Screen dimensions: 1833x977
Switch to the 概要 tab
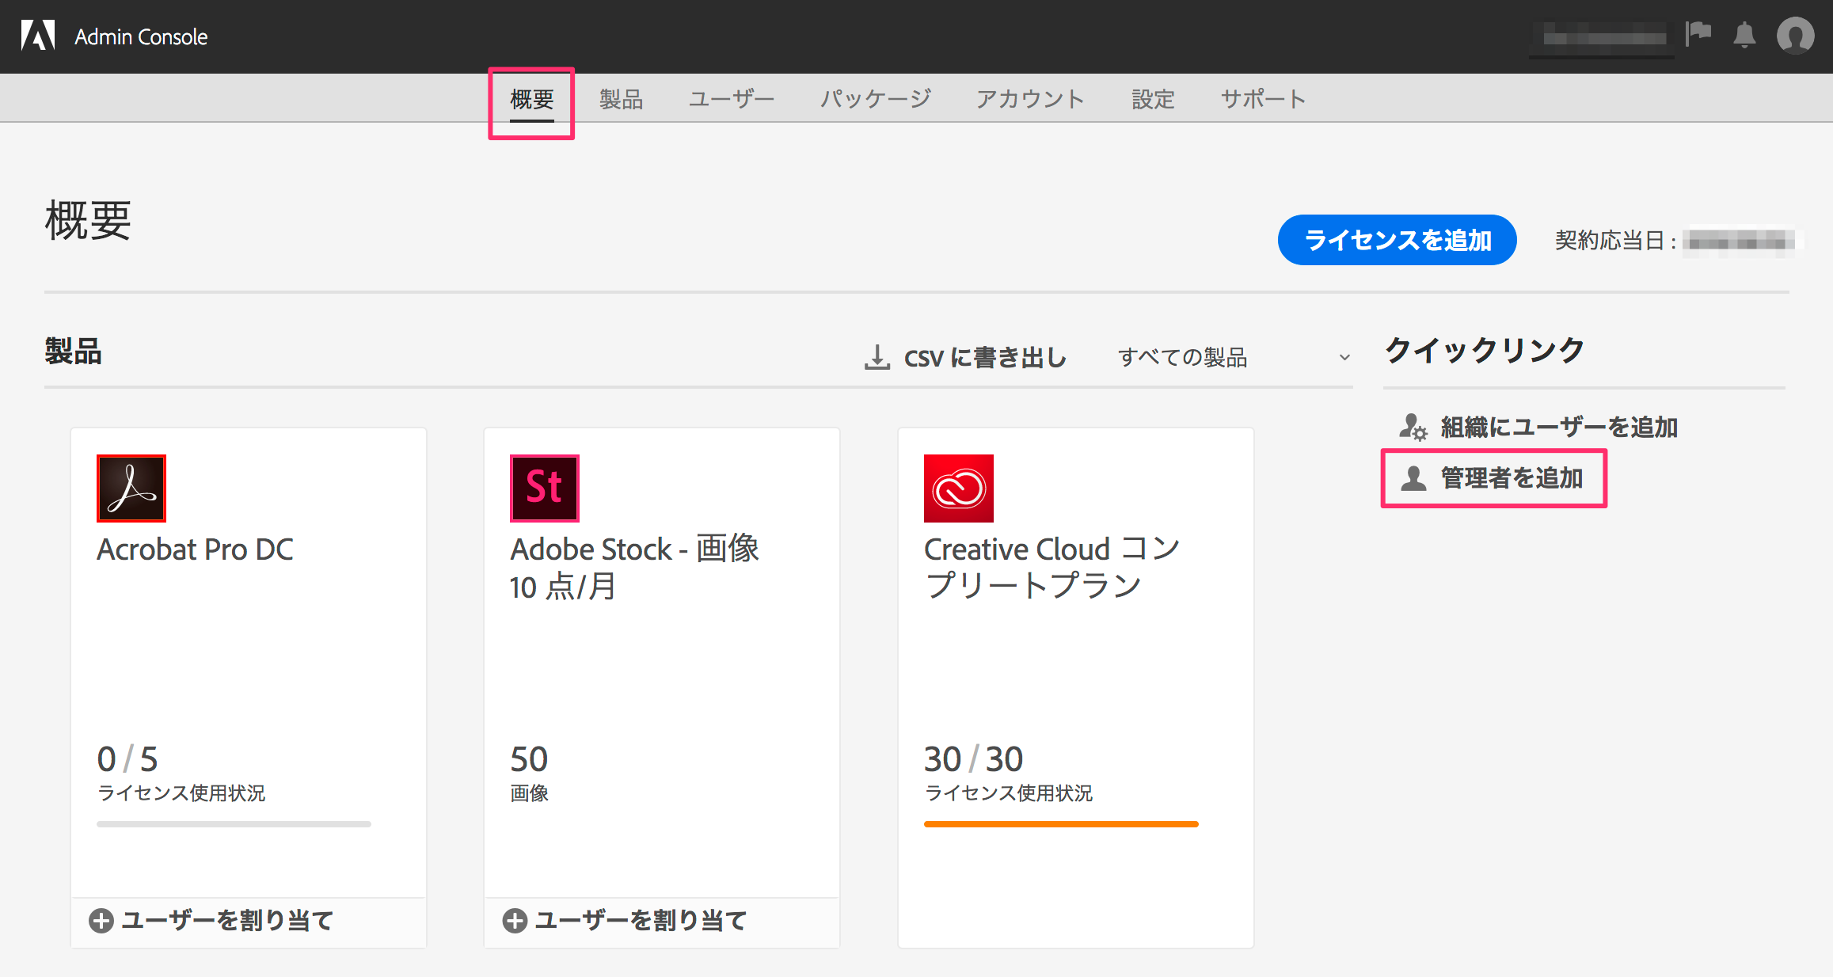coord(531,100)
